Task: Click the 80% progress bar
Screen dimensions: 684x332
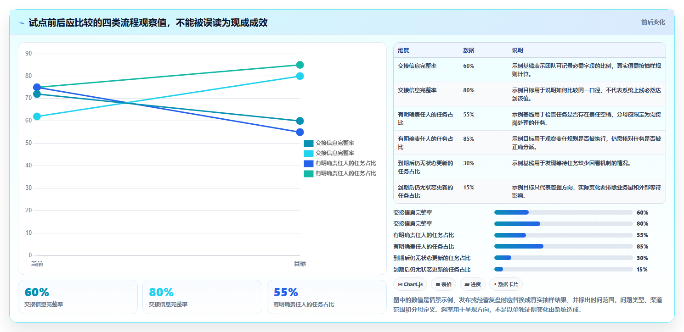Action: click(x=563, y=224)
